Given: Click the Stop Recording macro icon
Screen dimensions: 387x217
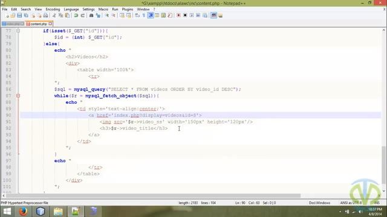Looking at the screenshot, I should pyautogui.click(x=185, y=16).
